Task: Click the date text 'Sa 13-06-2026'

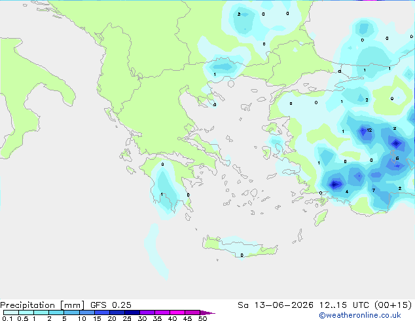Action: (276, 305)
